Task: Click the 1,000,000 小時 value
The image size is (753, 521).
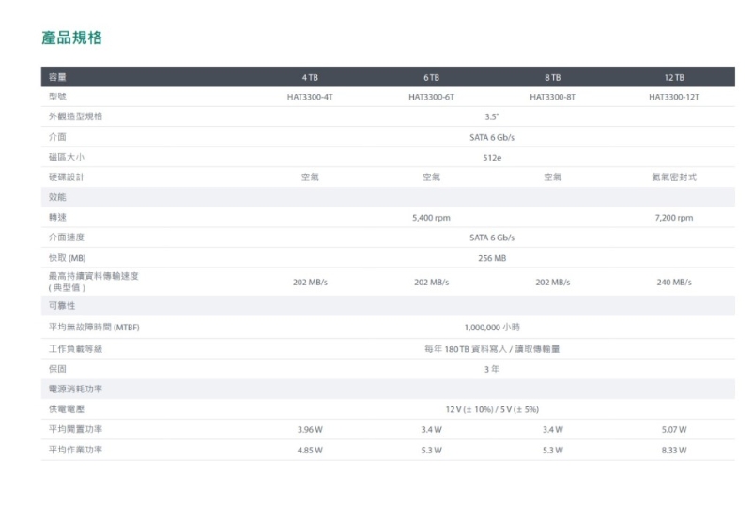Action: click(x=492, y=327)
